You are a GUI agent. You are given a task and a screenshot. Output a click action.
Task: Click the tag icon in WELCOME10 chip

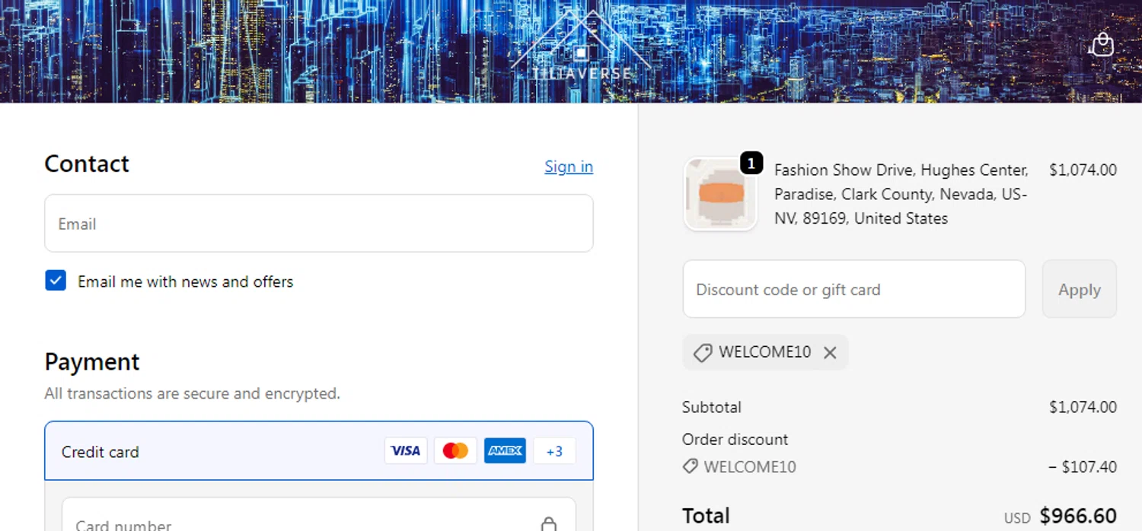703,353
